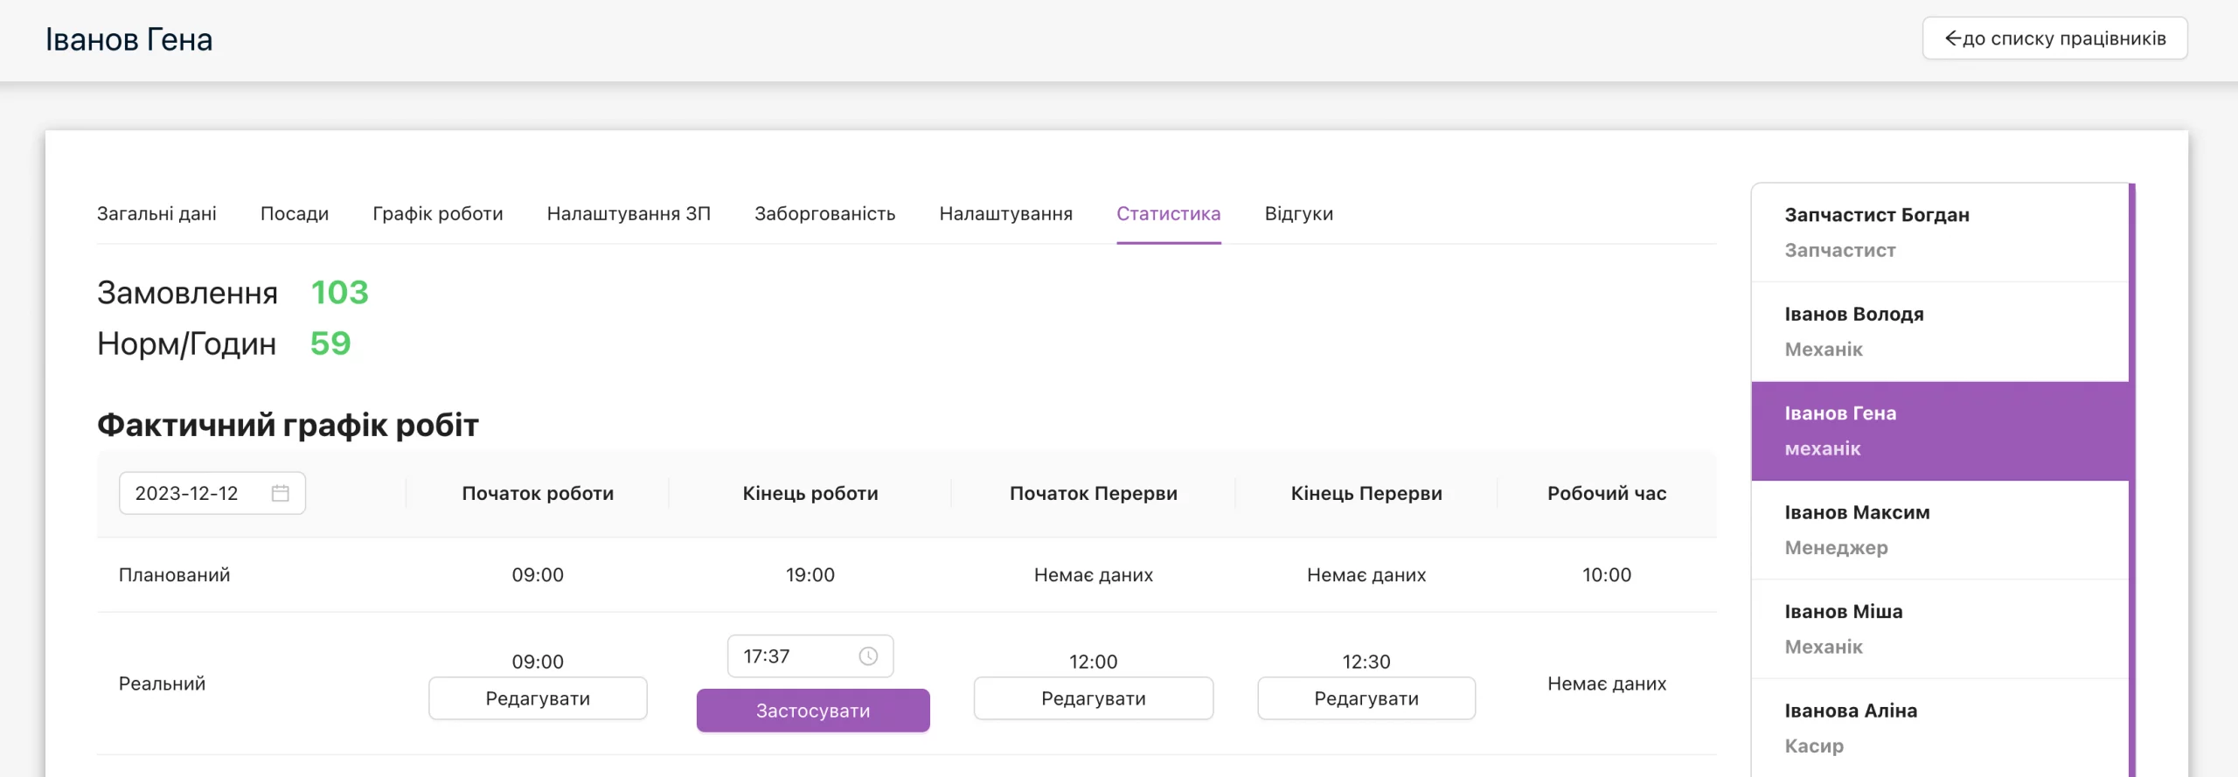The image size is (2238, 777).
Task: Select the Налаштування ЗП tab
Action: point(629,214)
